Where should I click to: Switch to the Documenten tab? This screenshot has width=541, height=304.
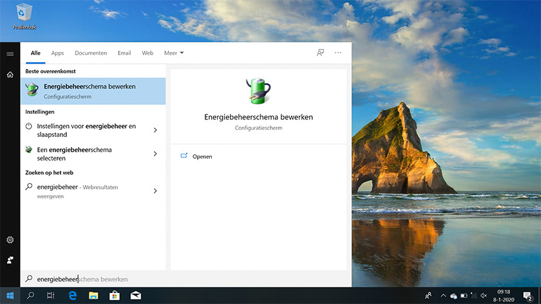tap(91, 53)
